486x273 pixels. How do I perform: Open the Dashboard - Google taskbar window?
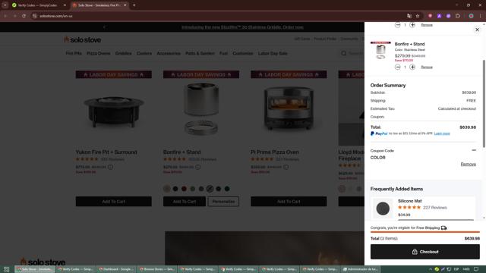116,269
